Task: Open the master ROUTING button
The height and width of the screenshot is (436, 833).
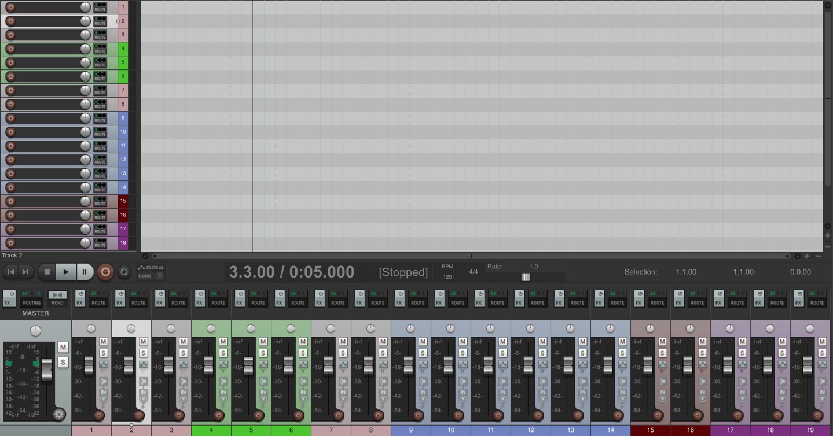Action: tap(31, 298)
